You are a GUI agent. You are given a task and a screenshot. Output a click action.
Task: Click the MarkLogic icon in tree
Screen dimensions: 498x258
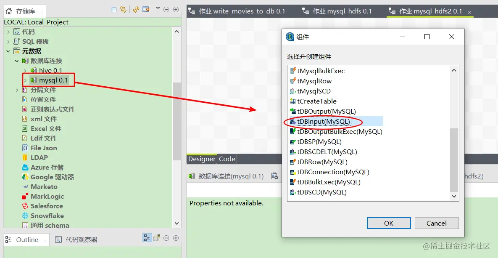pos(25,196)
